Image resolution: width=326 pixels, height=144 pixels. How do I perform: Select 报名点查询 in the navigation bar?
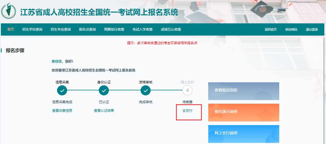87,29
